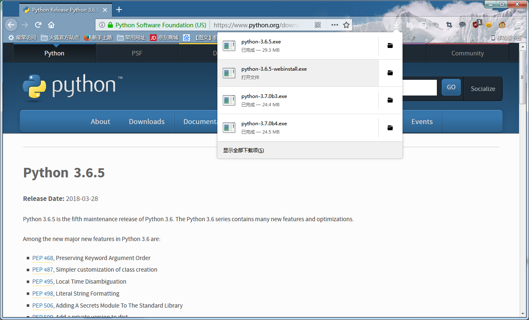The width and height of the screenshot is (529, 320).
Task: Switch to the PSF top tab
Action: pyautogui.click(x=137, y=53)
